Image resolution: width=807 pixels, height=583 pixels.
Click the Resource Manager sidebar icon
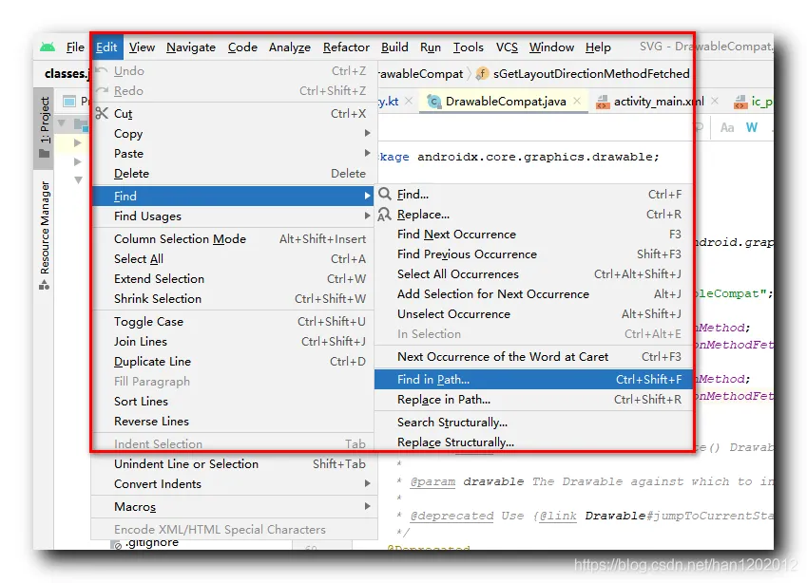[x=45, y=285]
